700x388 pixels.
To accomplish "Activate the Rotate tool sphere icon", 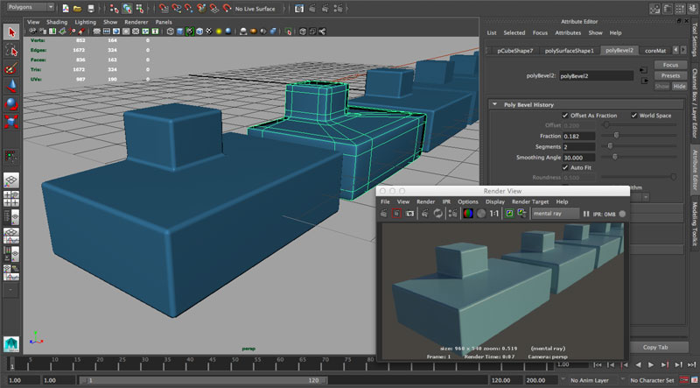I will (x=11, y=103).
